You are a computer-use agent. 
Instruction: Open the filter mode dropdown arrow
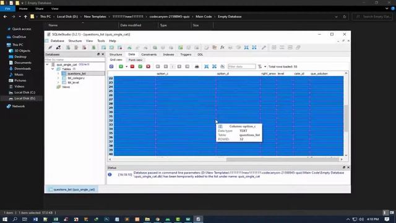pyautogui.click(x=265, y=67)
